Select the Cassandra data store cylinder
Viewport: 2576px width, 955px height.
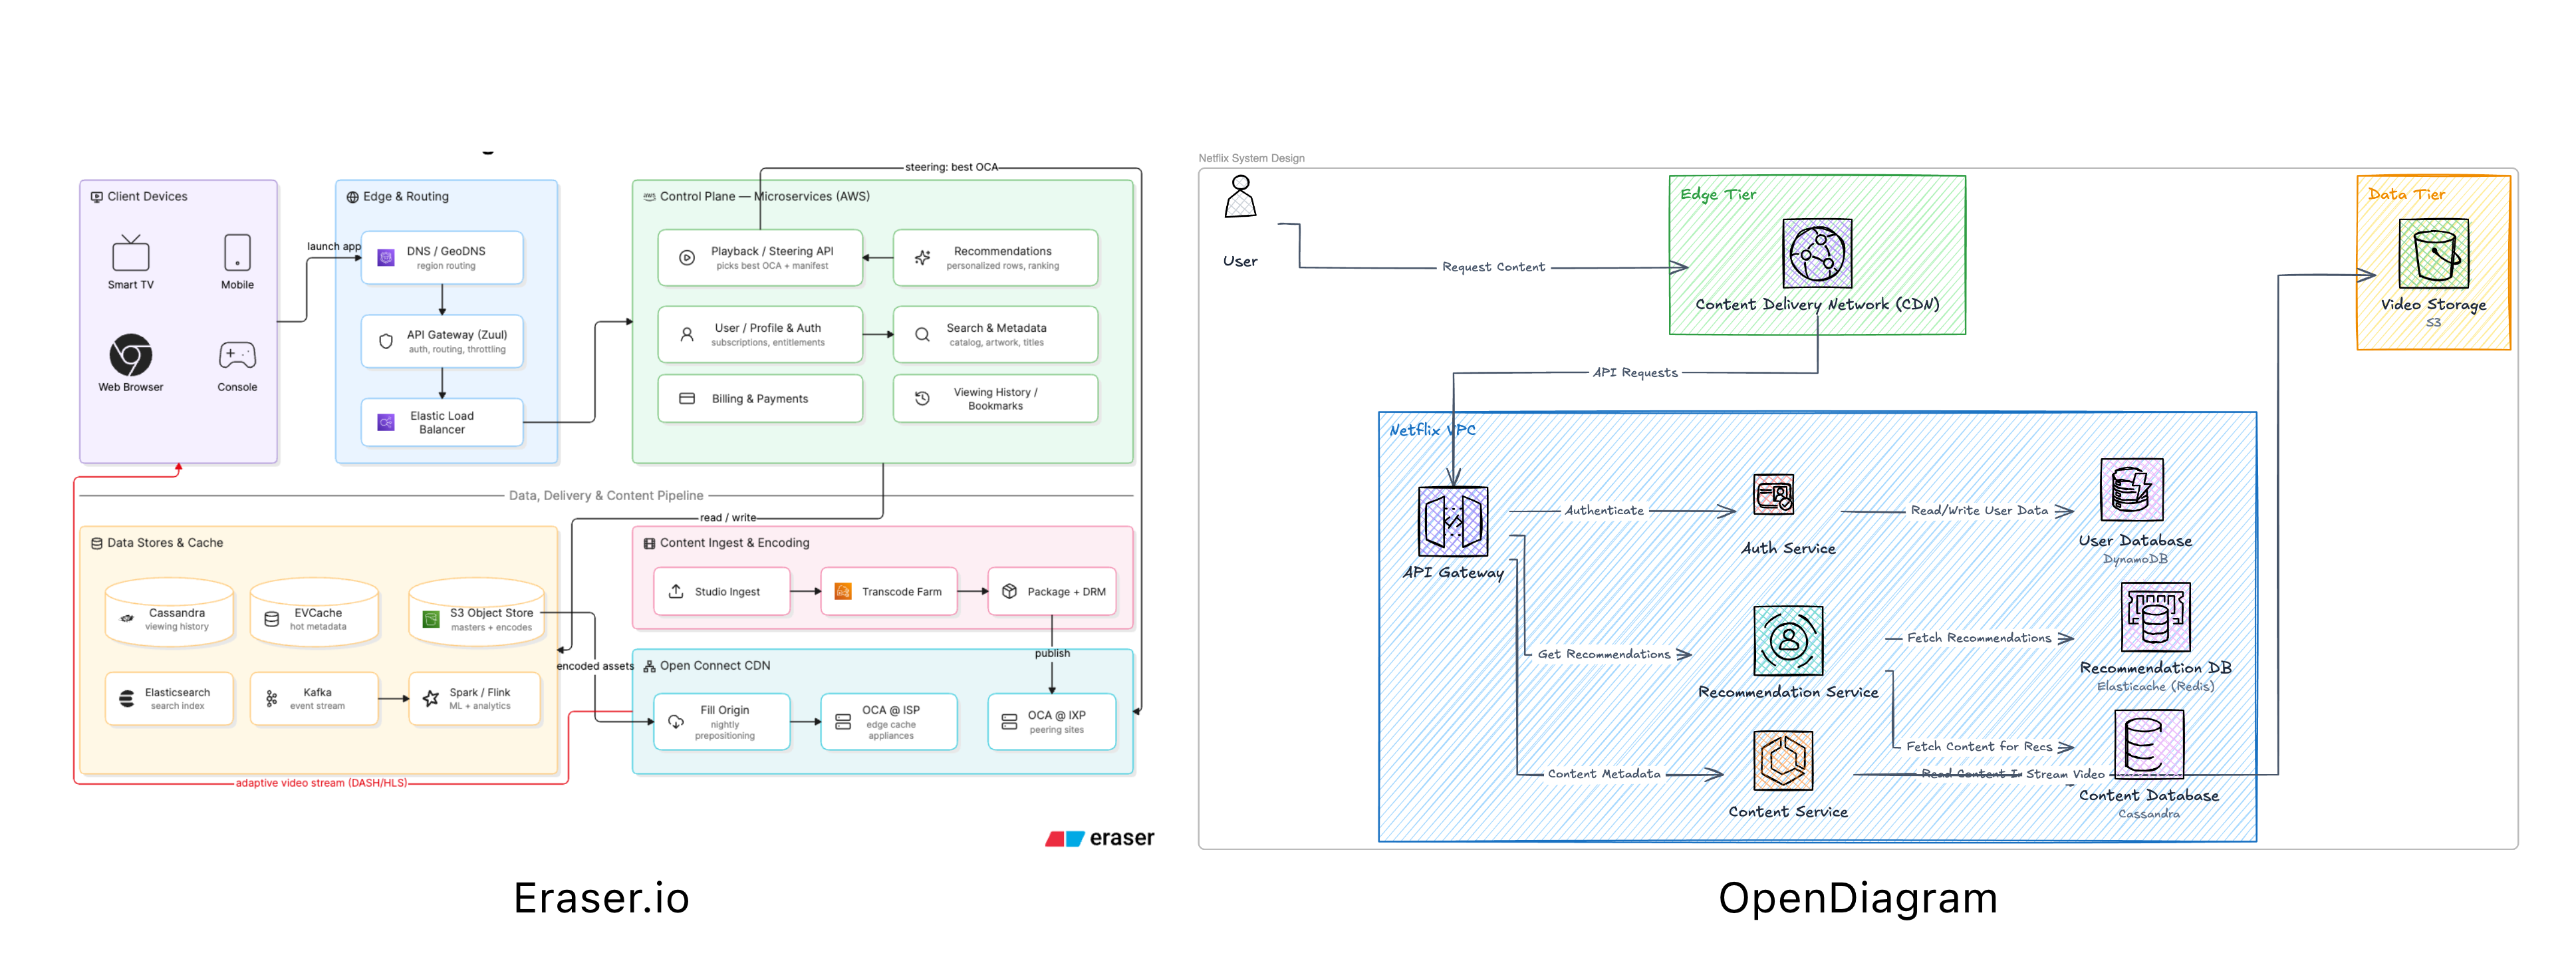(169, 611)
